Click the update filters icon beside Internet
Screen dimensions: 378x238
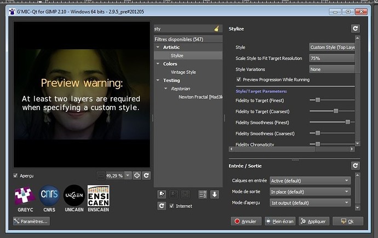[162, 206]
